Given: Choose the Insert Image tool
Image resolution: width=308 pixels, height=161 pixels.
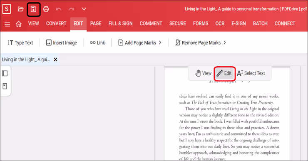Looking at the screenshot, I should pos(62,42).
